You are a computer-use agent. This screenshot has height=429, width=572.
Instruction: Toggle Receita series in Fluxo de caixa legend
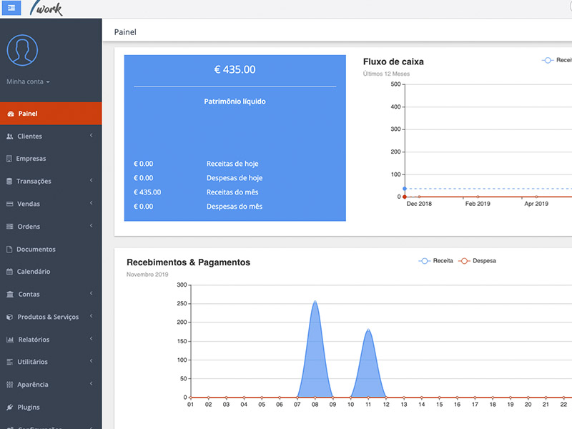(x=556, y=61)
